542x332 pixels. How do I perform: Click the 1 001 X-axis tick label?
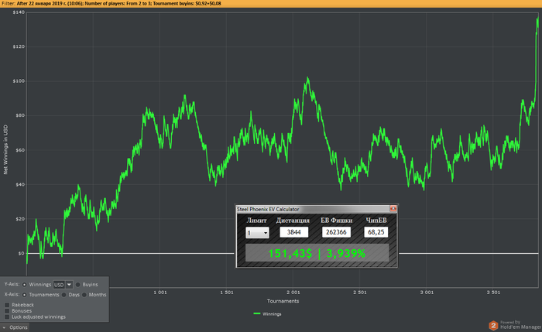tap(160, 293)
